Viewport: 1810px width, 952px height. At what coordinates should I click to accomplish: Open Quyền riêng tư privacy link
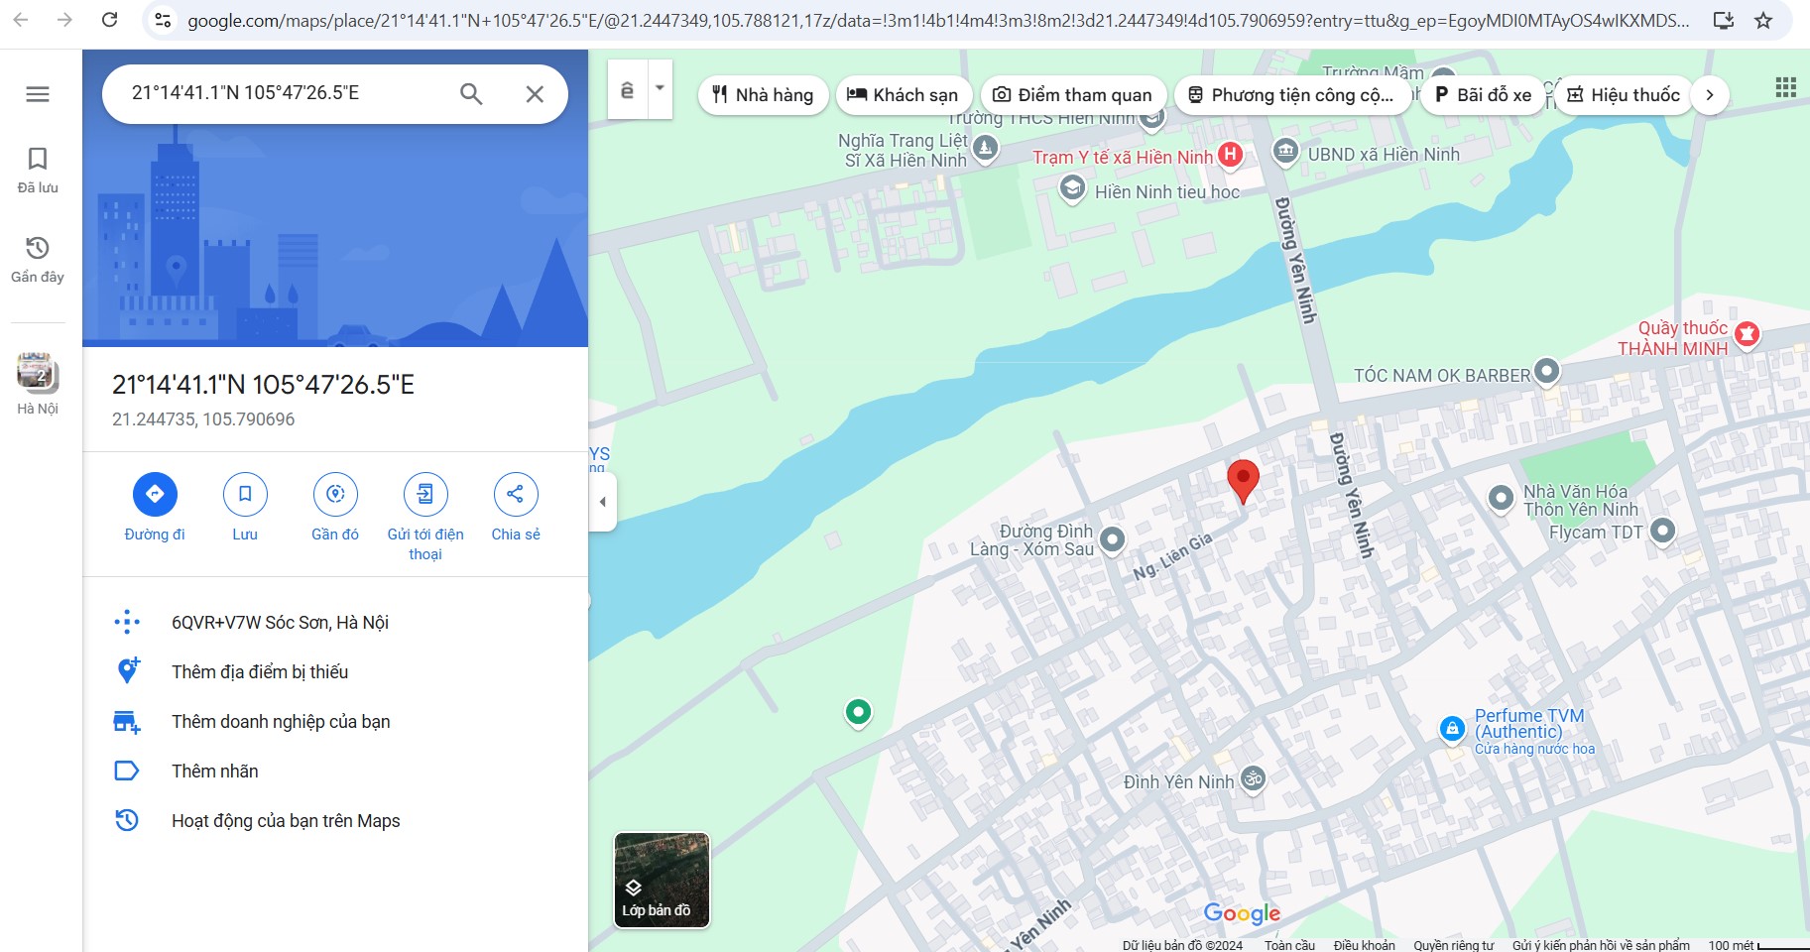pos(1453,945)
